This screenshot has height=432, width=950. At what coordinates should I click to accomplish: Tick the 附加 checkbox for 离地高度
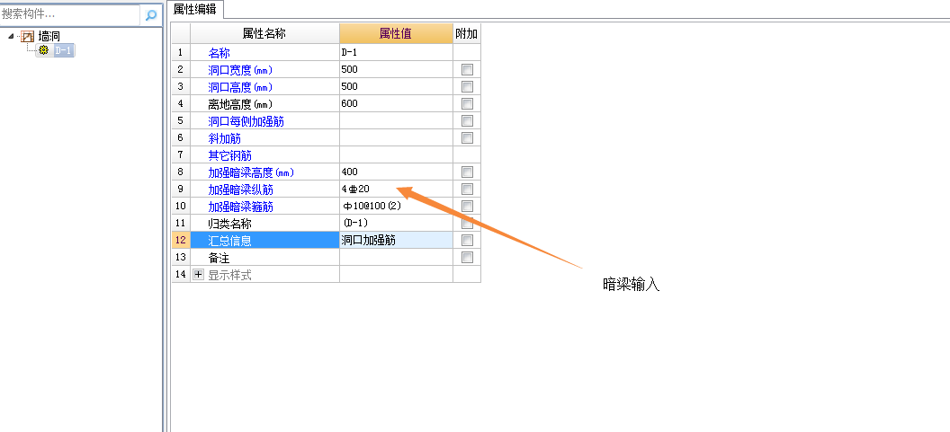[467, 103]
